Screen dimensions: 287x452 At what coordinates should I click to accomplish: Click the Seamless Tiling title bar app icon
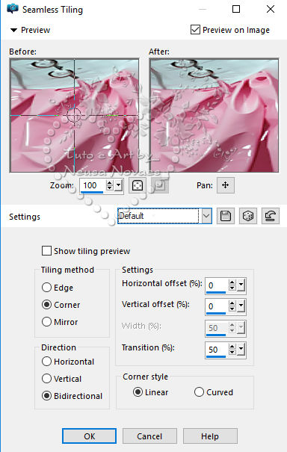(x=13, y=9)
